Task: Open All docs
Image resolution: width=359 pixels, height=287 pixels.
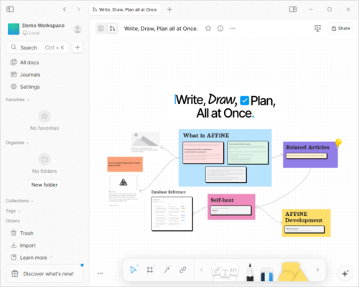Action: (45, 62)
